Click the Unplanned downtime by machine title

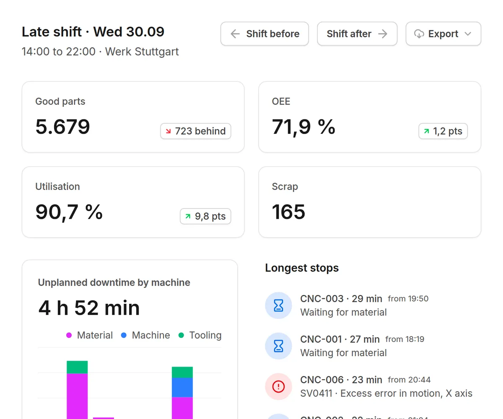[x=114, y=282]
